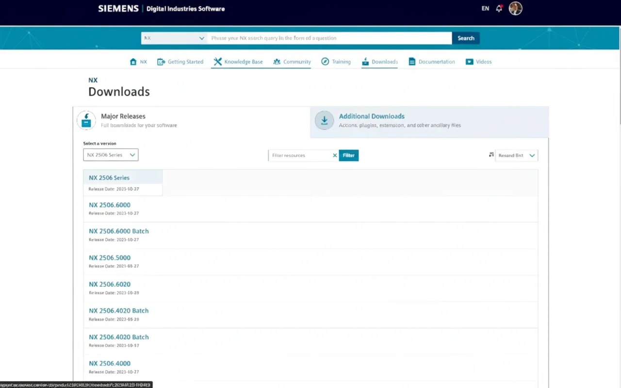This screenshot has width=621, height=388.
Task: Click the Search button
Action: click(466, 38)
